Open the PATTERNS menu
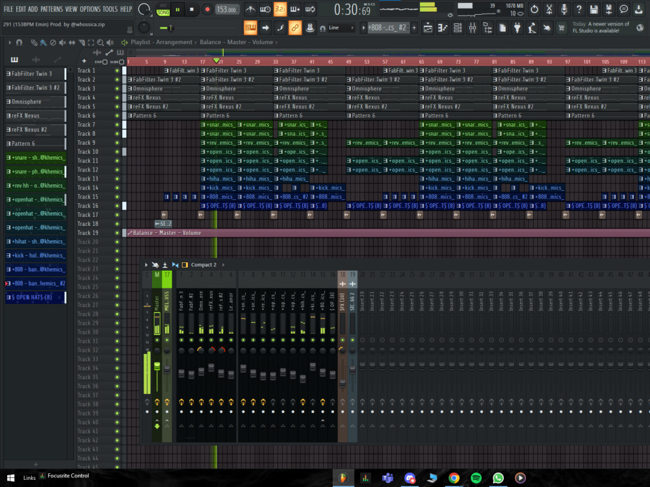 [52, 8]
